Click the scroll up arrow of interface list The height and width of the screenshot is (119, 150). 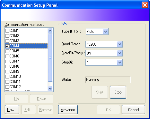coord(50,31)
